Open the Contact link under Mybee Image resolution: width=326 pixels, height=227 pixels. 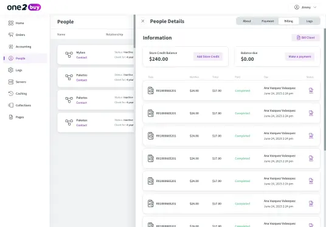coord(81,58)
